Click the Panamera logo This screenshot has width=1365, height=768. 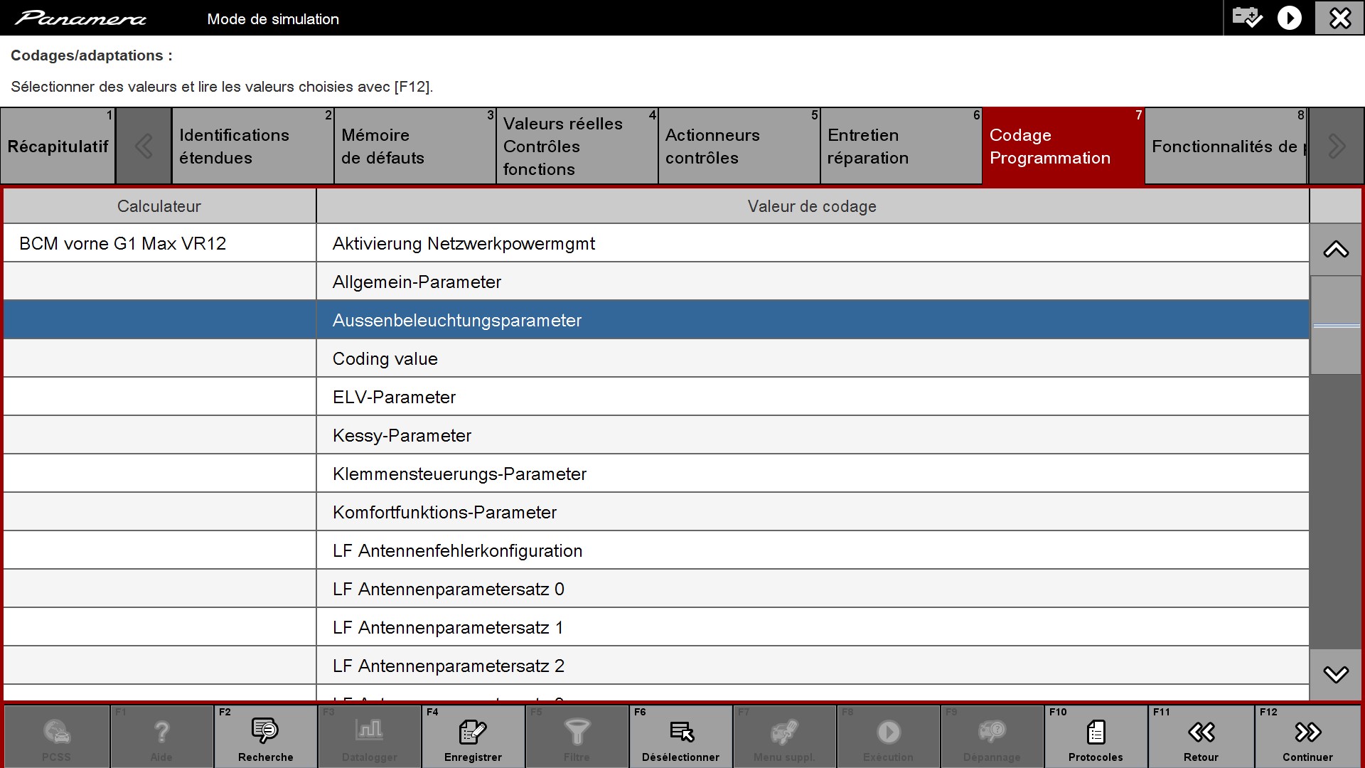[80, 18]
